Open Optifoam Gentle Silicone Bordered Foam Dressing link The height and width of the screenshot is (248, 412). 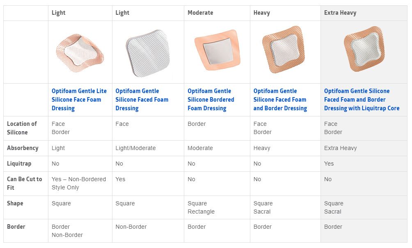tap(211, 100)
